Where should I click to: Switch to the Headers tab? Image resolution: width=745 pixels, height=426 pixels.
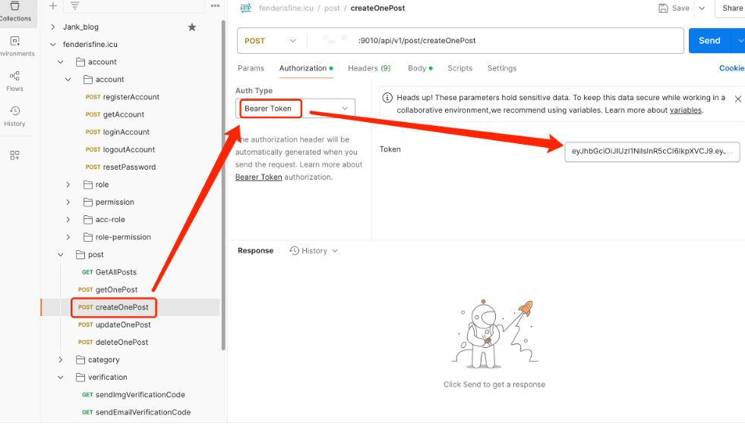tap(368, 68)
